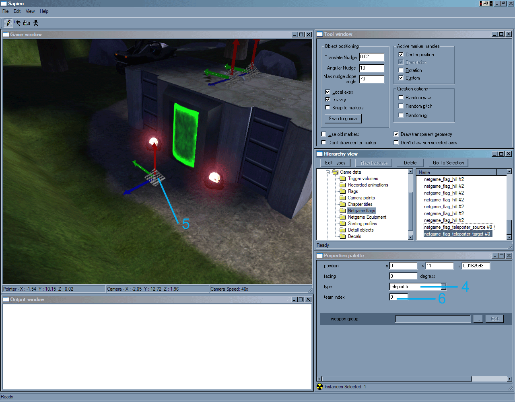This screenshot has width=515, height=402.
Task: Click the Recorded animations folder icon
Action: pos(342,185)
